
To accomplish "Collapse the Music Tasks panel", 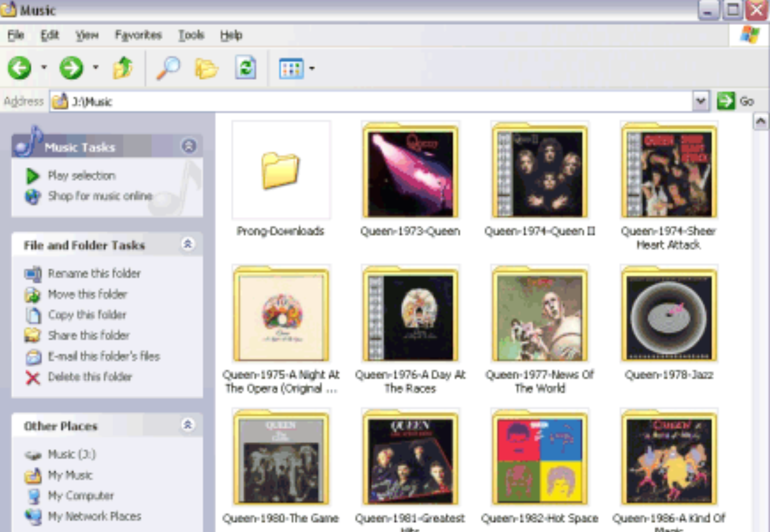I will tap(189, 146).
